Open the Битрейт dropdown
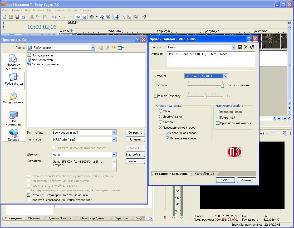294x228 pixels. click(226, 76)
